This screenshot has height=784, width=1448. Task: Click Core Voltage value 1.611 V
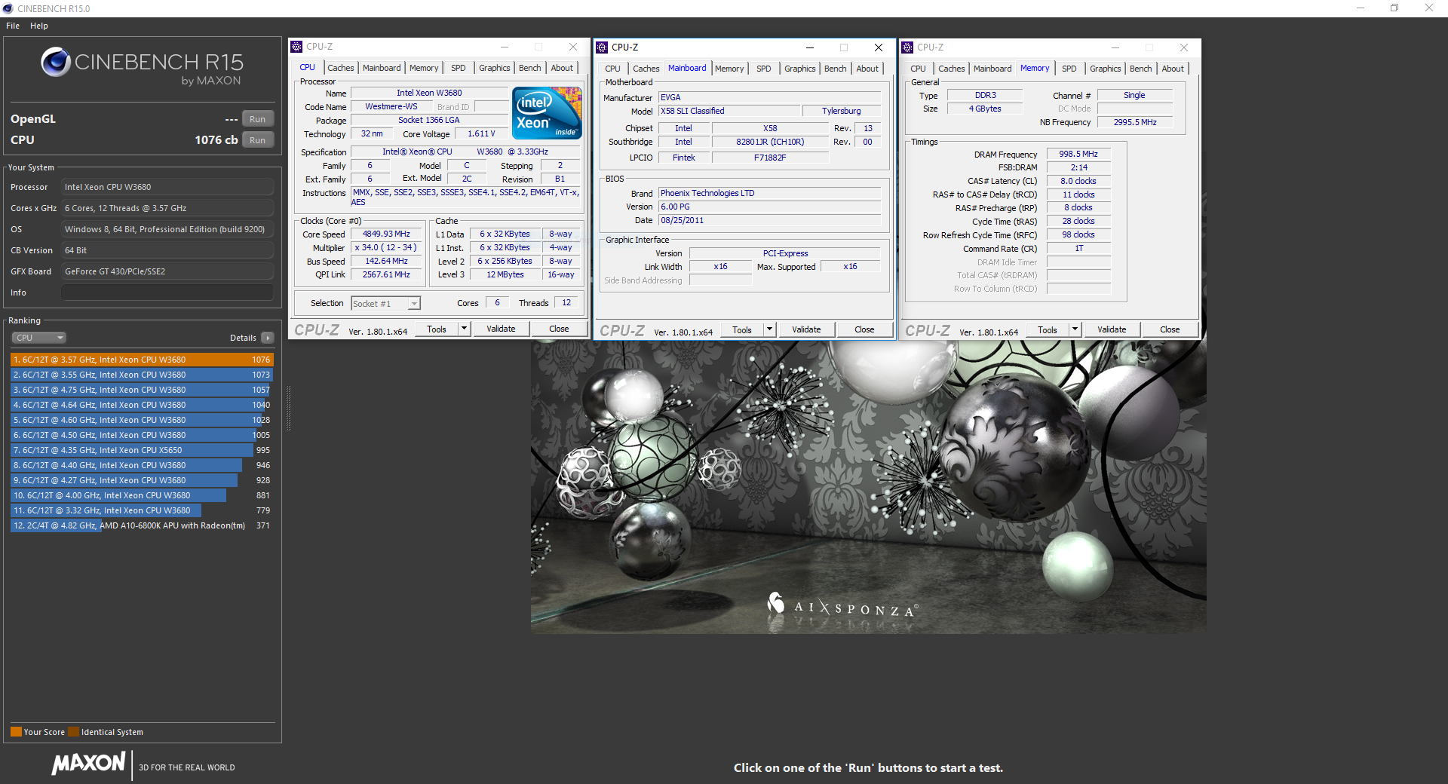tap(481, 133)
